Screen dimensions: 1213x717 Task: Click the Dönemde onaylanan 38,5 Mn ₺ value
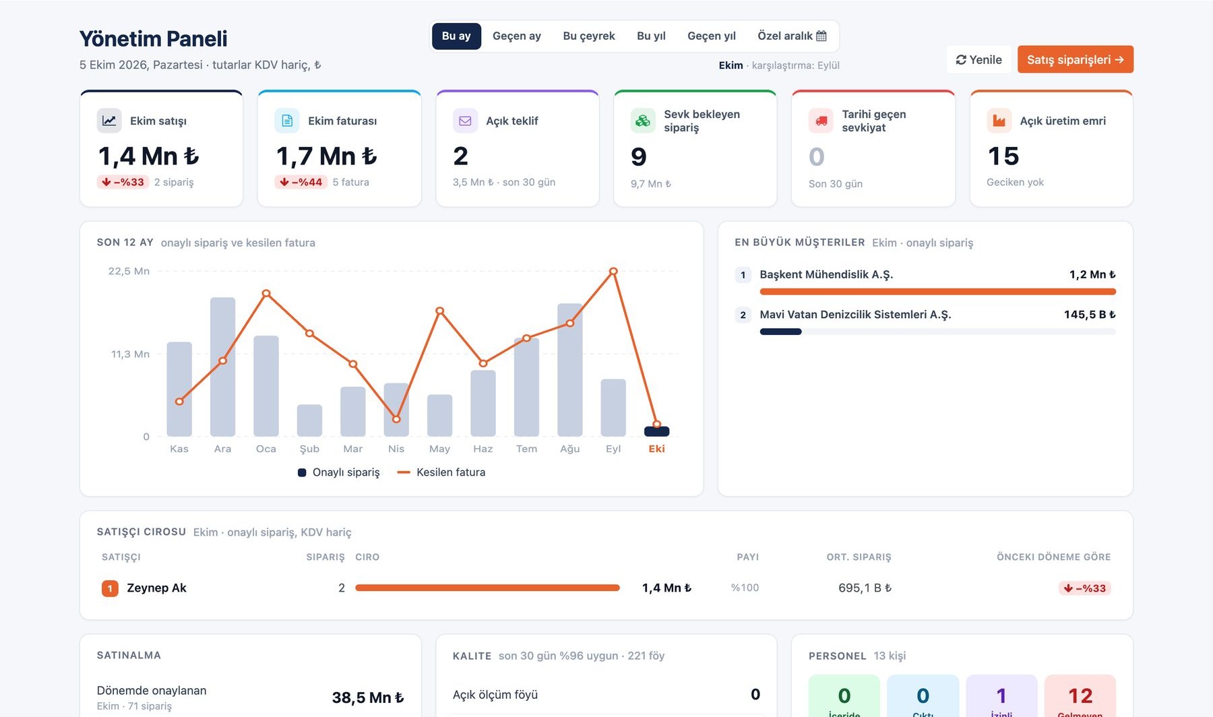368,697
